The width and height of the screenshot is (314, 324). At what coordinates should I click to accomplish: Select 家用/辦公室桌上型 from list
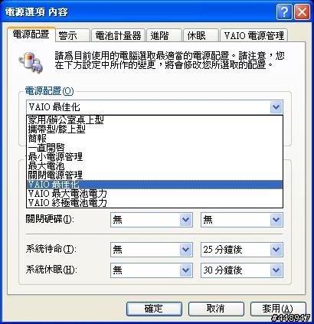[x=155, y=120]
